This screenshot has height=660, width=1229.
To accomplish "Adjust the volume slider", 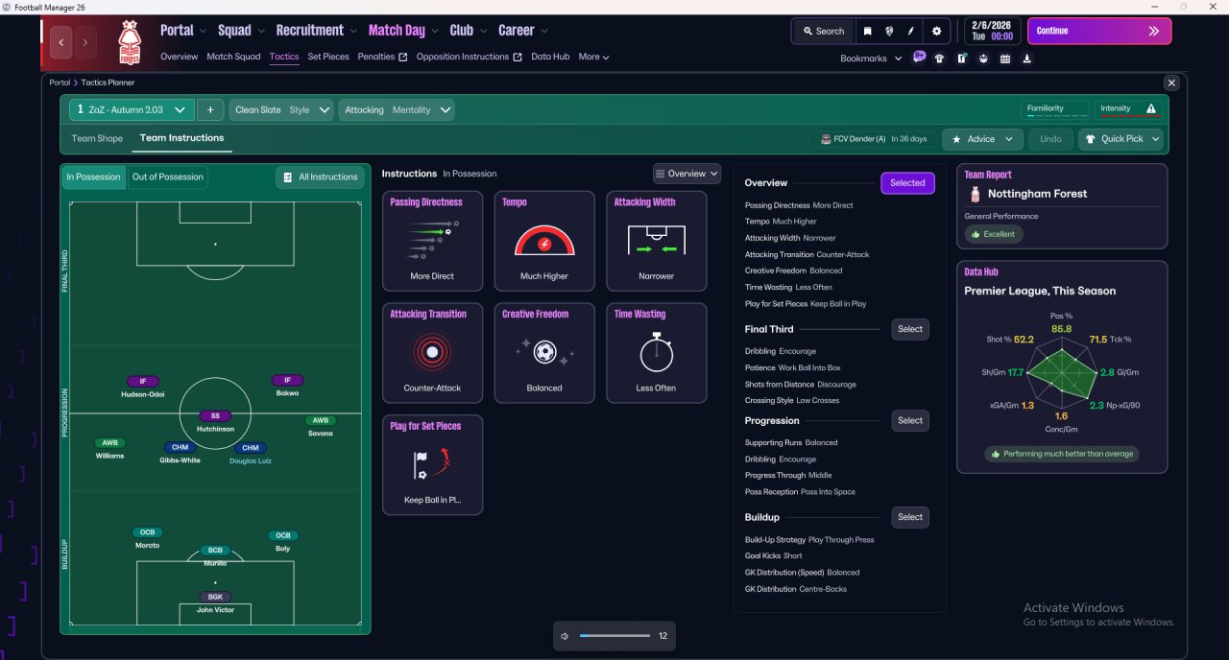I will (614, 636).
